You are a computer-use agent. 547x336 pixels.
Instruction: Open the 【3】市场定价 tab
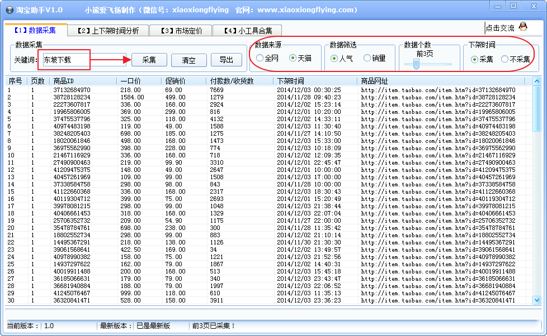[181, 31]
